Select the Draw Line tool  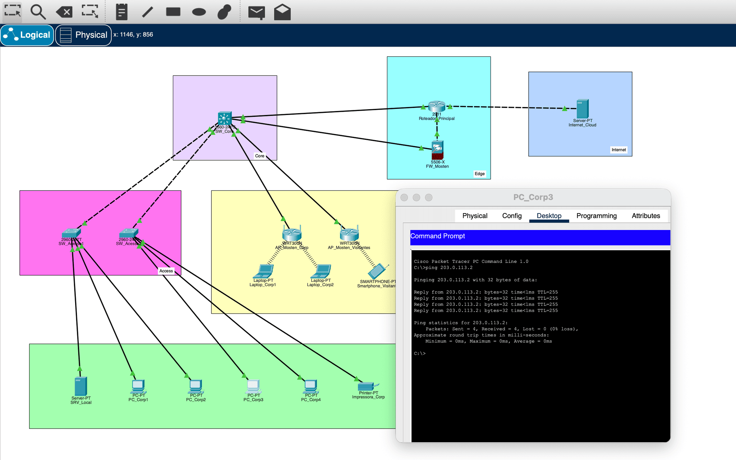(x=147, y=12)
